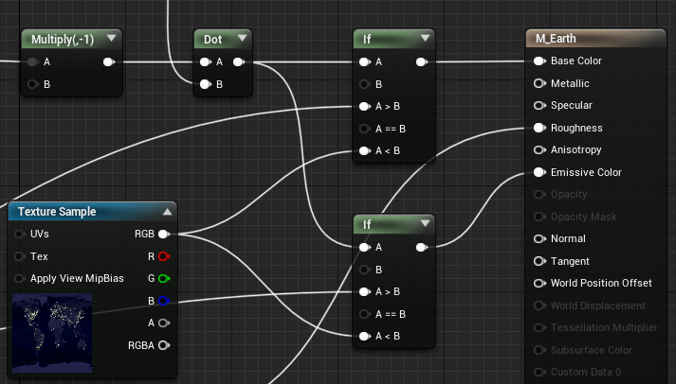This screenshot has width=676, height=384.
Task: Click the upper If node A > B pin
Action: tap(365, 106)
